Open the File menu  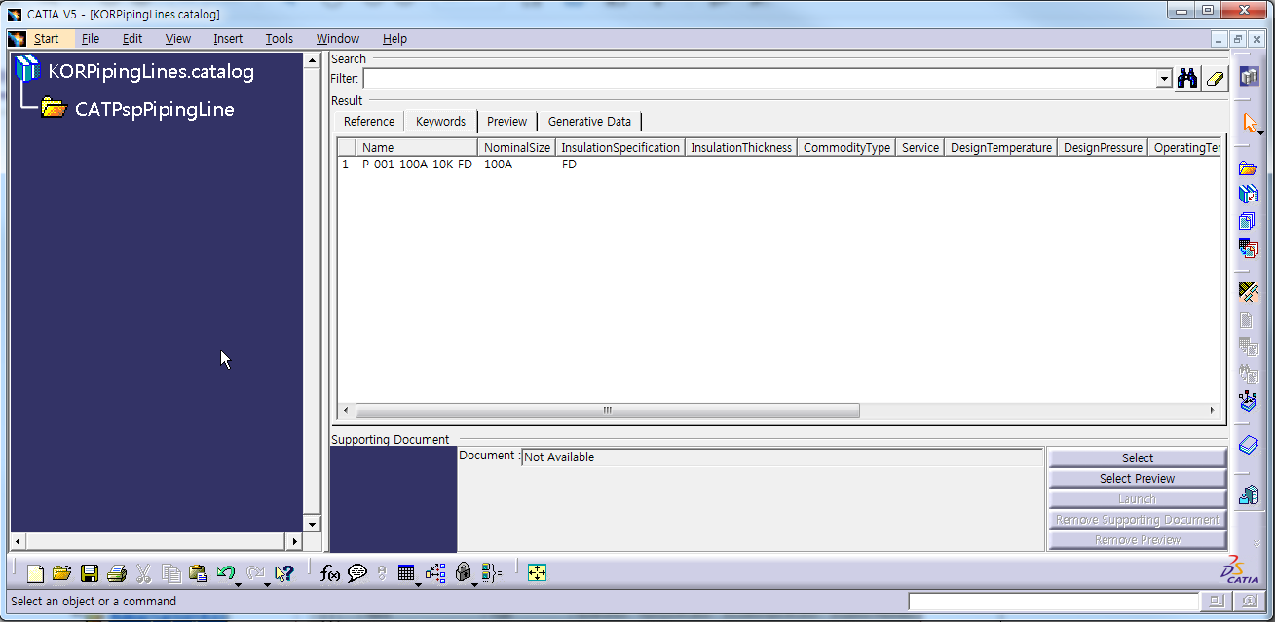point(91,39)
